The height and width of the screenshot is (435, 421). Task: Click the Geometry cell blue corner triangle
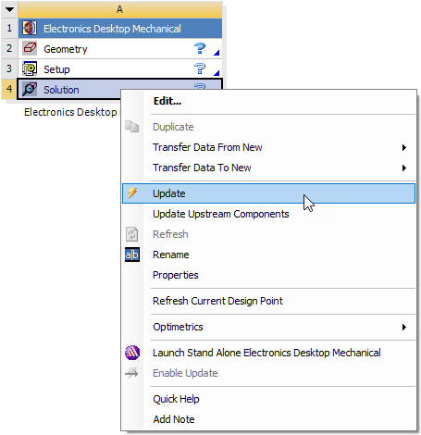coord(217,53)
